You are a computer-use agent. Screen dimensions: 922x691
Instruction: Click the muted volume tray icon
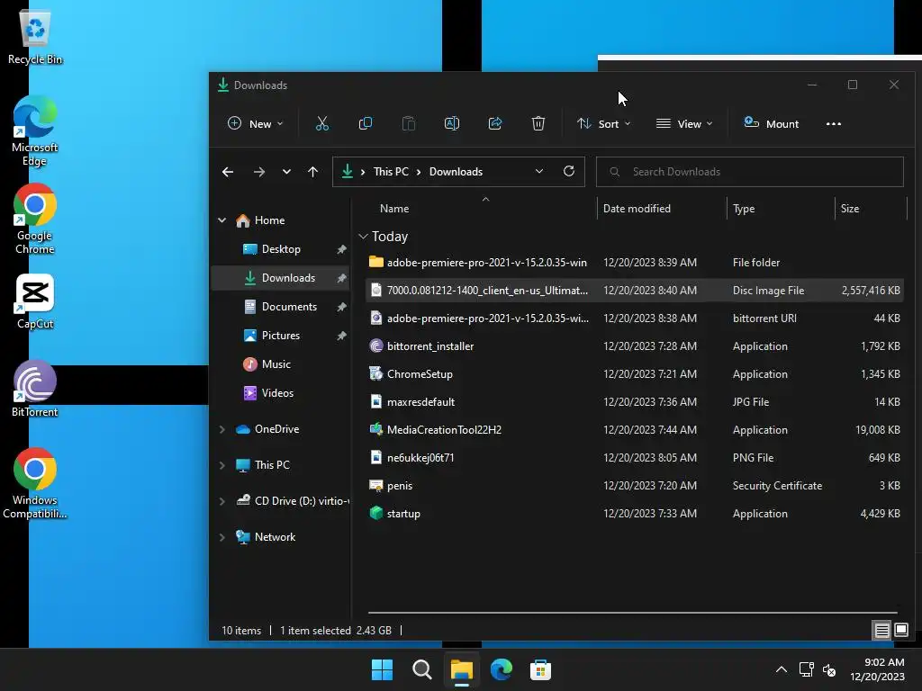pos(829,669)
